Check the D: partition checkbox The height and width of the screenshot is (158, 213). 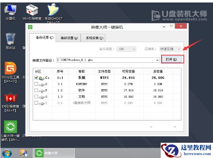click(x=36, y=84)
